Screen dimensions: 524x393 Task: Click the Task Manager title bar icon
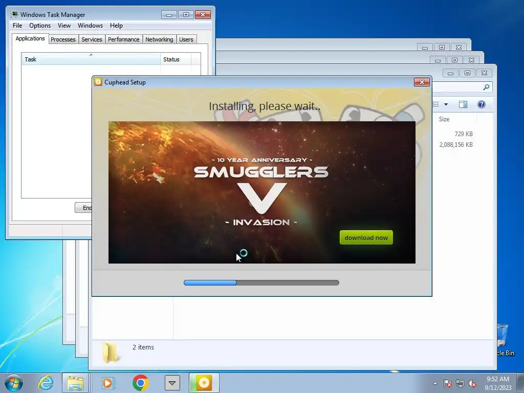point(14,14)
